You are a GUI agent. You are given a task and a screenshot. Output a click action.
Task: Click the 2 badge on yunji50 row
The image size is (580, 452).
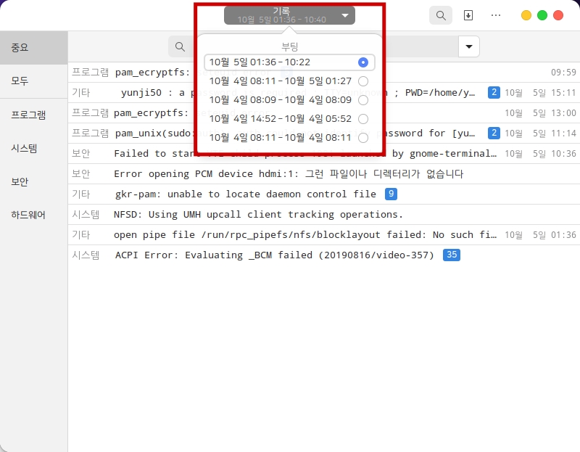click(494, 92)
